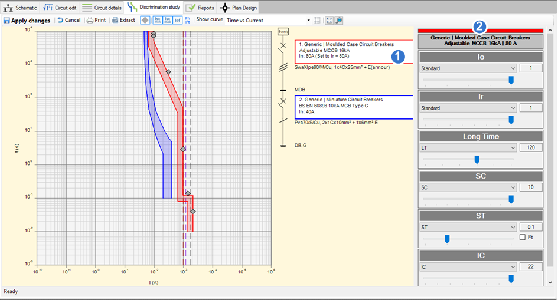
Task: Open the Ir Standard dropdown
Action: tap(468, 108)
